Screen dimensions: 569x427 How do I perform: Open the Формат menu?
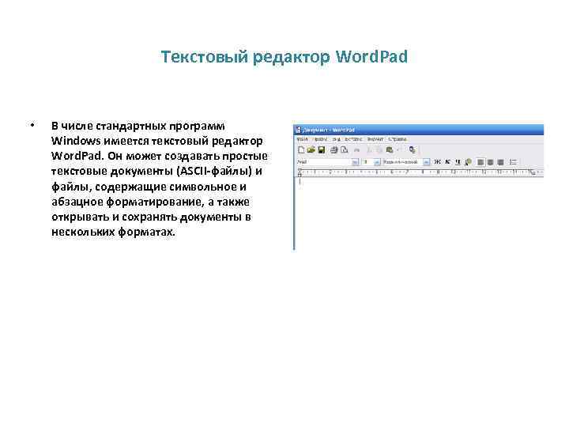(375, 139)
